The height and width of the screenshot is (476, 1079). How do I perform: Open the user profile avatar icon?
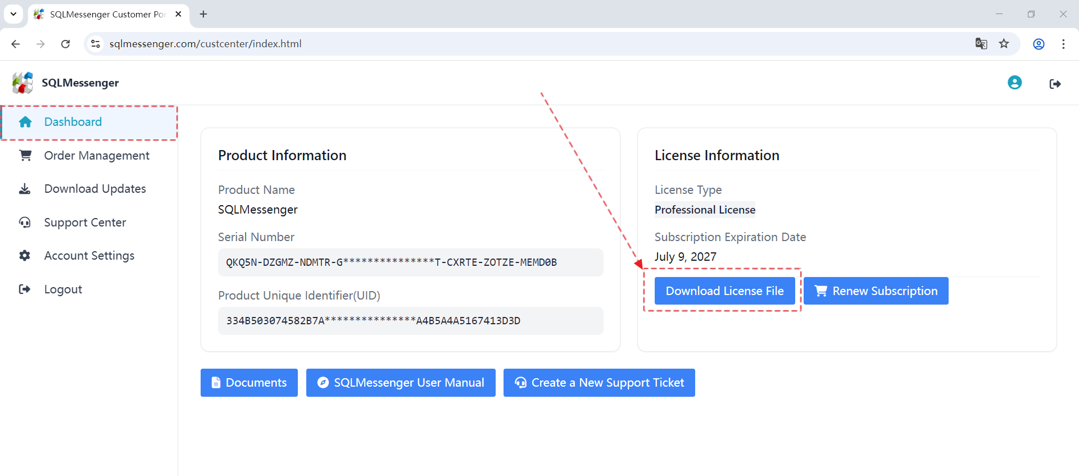(1014, 83)
